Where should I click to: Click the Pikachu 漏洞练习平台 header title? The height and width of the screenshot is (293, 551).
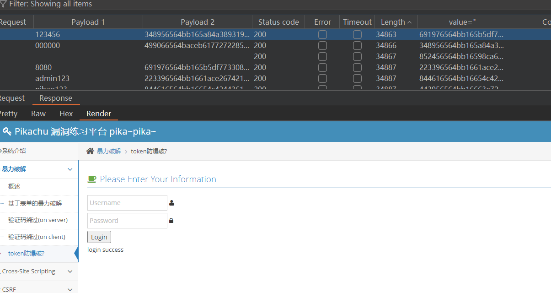pos(86,132)
